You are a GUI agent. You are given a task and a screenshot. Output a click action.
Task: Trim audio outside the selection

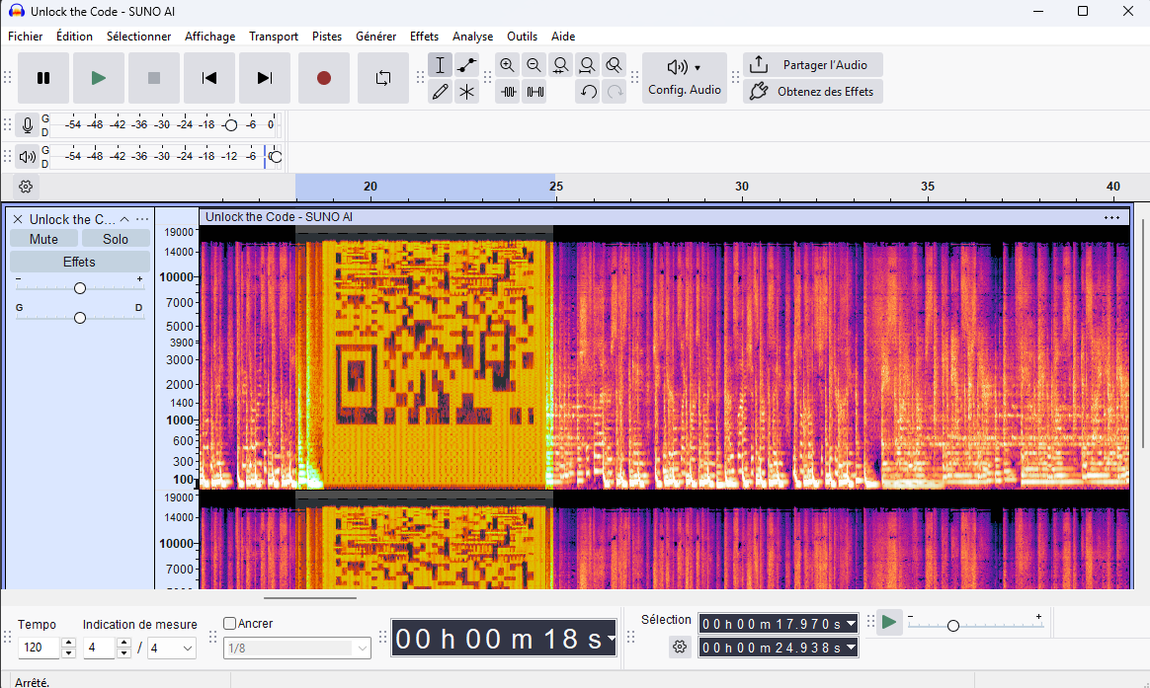coord(509,92)
